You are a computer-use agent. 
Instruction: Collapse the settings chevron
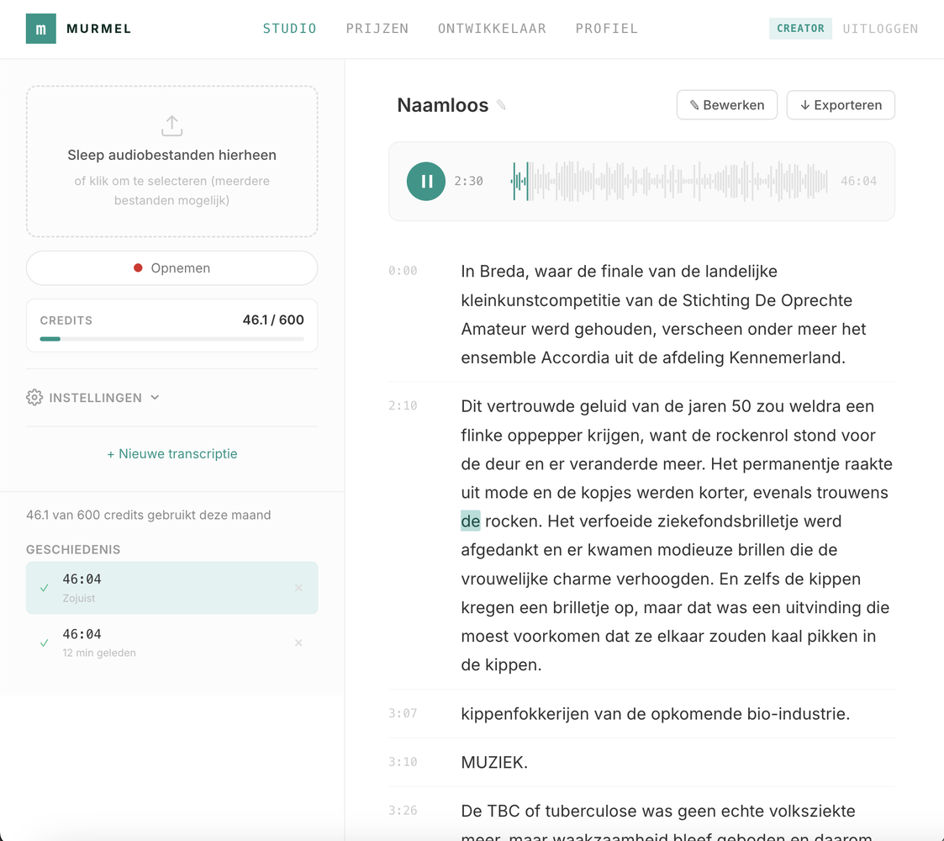coord(155,397)
